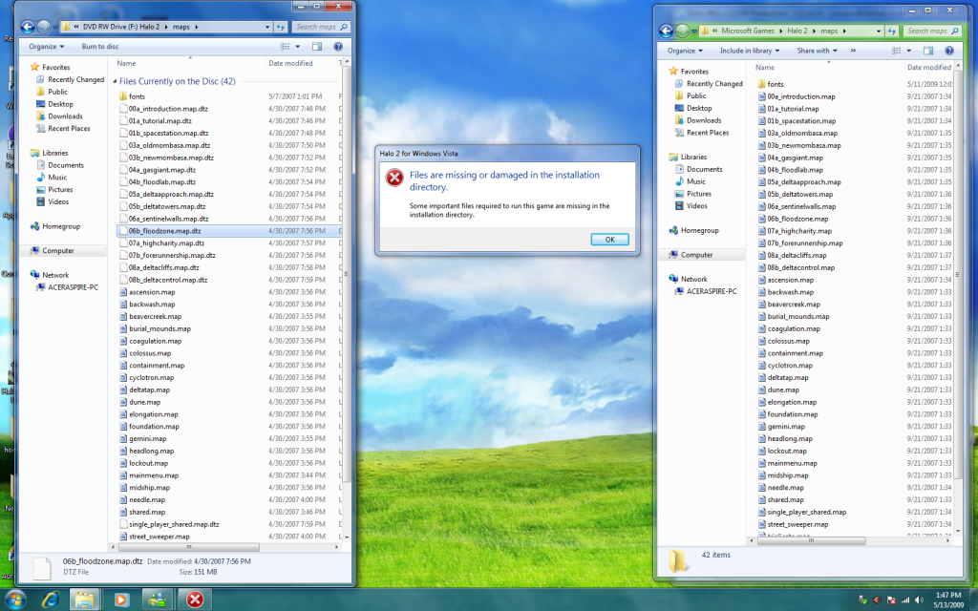The height and width of the screenshot is (611, 978).
Task: Open Organize menu in Microsoft Games window
Action: 685,51
